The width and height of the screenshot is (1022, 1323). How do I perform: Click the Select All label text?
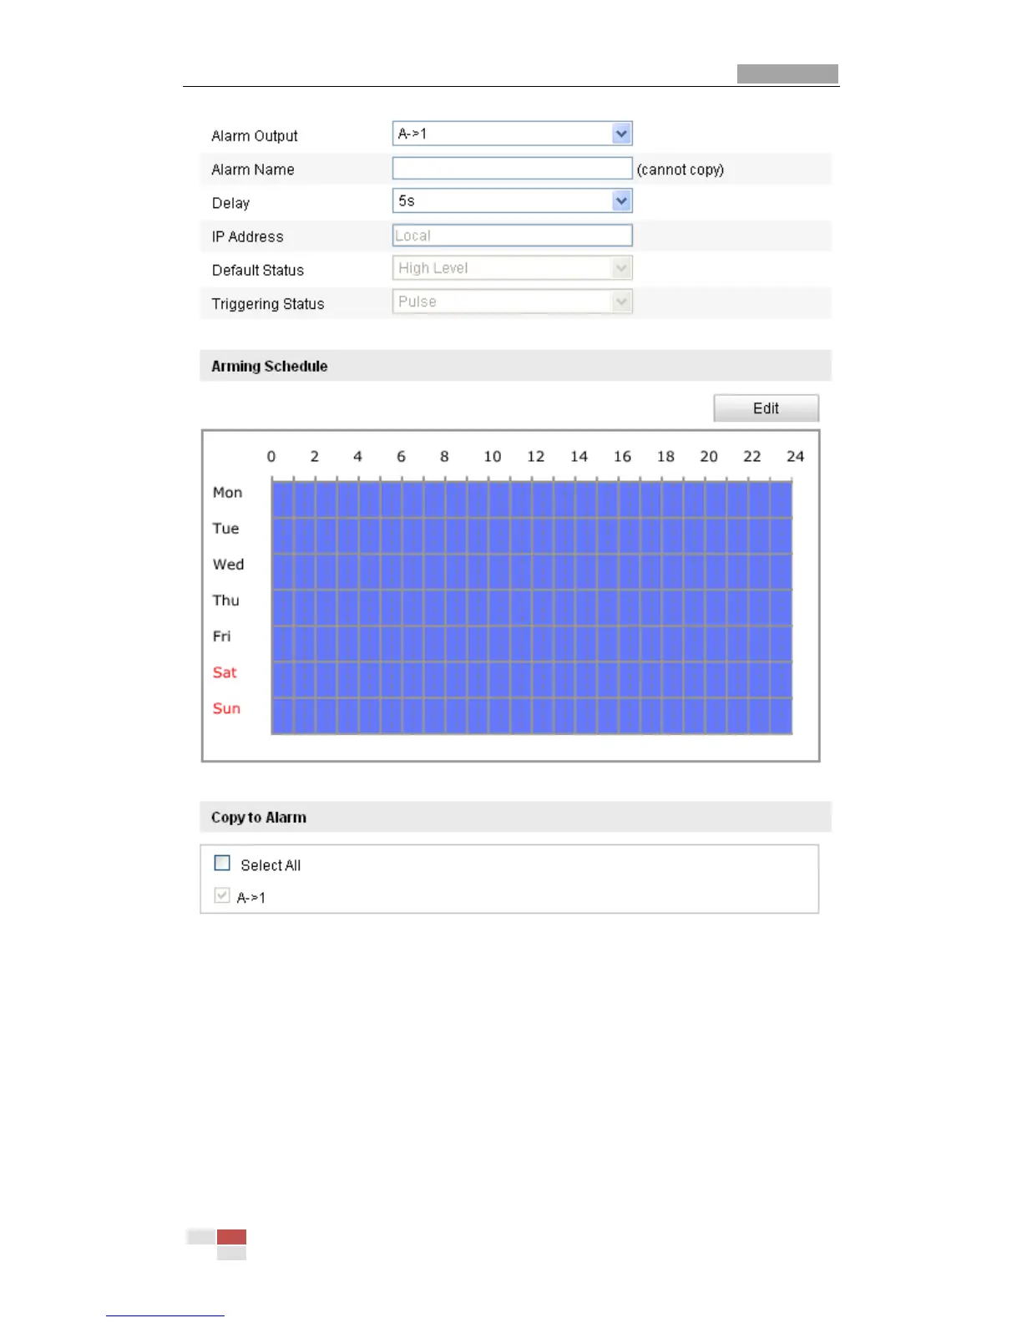point(271,865)
